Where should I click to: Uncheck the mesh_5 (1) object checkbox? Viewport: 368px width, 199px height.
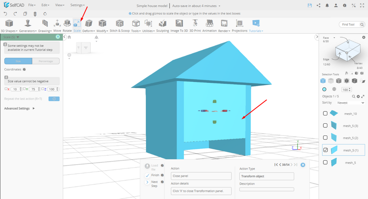point(325,150)
